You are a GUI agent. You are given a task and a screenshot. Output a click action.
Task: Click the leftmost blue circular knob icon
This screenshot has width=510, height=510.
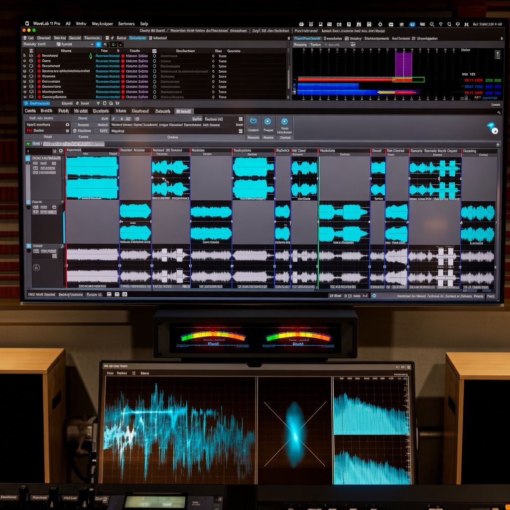[x=253, y=121]
